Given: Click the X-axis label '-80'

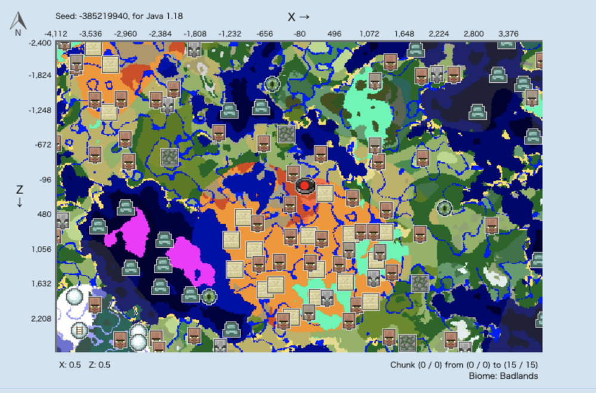Looking at the screenshot, I should tap(299, 34).
